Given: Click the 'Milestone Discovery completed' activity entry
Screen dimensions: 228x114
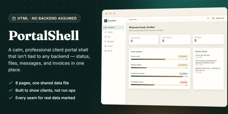Looking at the screenshot, I should (x=208, y=70).
